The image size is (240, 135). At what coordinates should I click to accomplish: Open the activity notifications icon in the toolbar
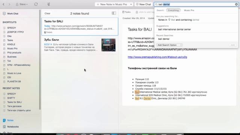pos(48,4)
